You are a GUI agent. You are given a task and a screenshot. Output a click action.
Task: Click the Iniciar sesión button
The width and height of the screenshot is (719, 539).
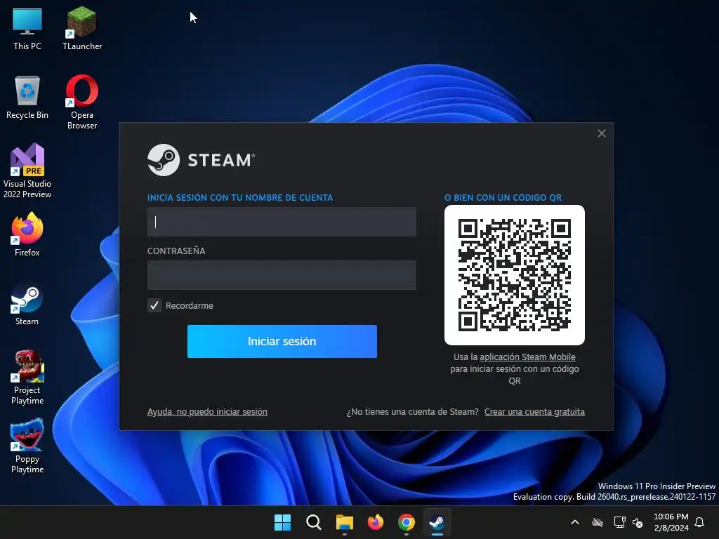[282, 342]
